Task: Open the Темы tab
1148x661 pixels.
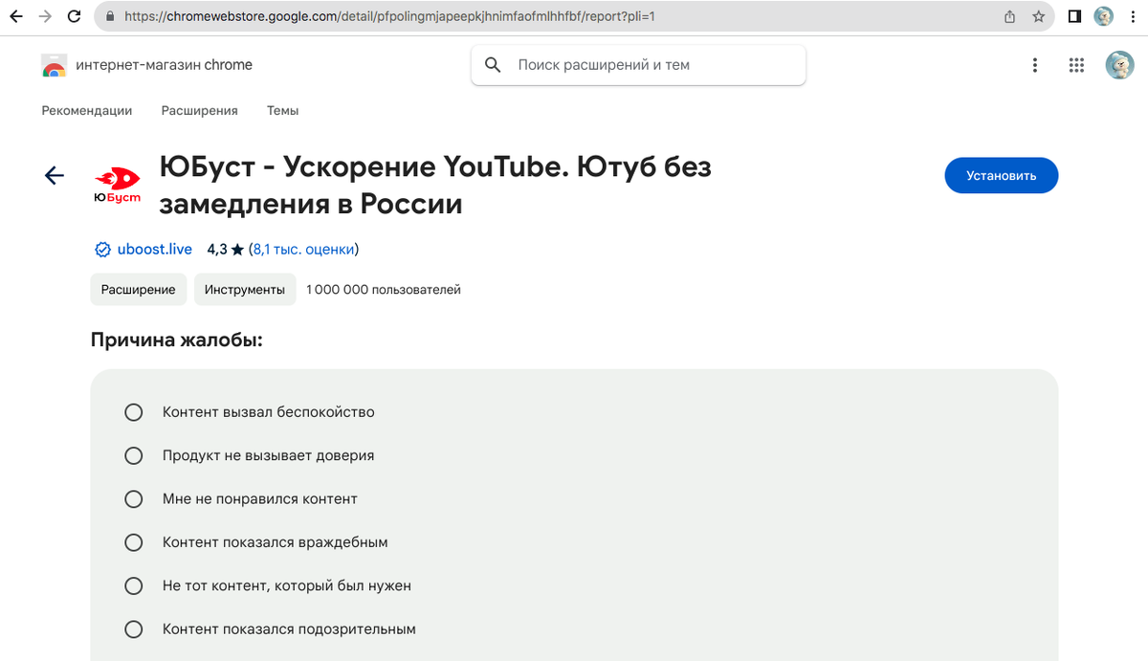Action: 283,111
